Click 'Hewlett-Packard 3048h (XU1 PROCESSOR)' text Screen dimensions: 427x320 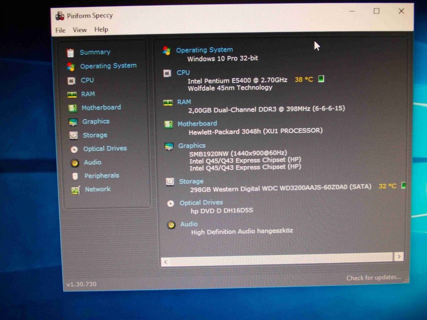click(x=255, y=131)
